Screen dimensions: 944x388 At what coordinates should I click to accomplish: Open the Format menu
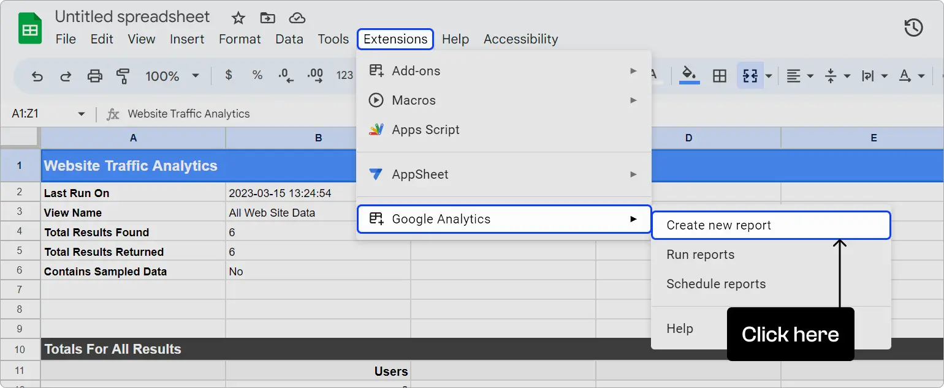240,39
